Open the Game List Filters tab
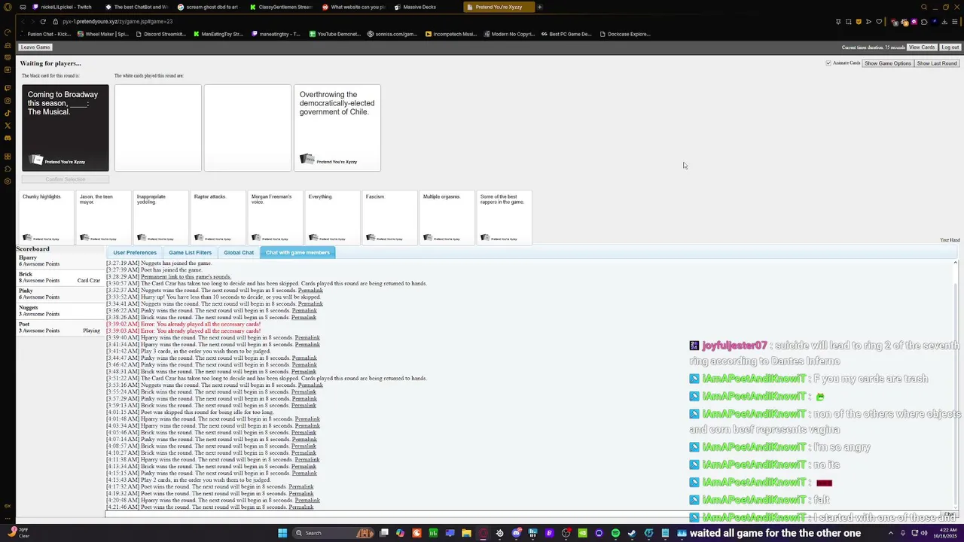964x542 pixels. click(x=190, y=252)
